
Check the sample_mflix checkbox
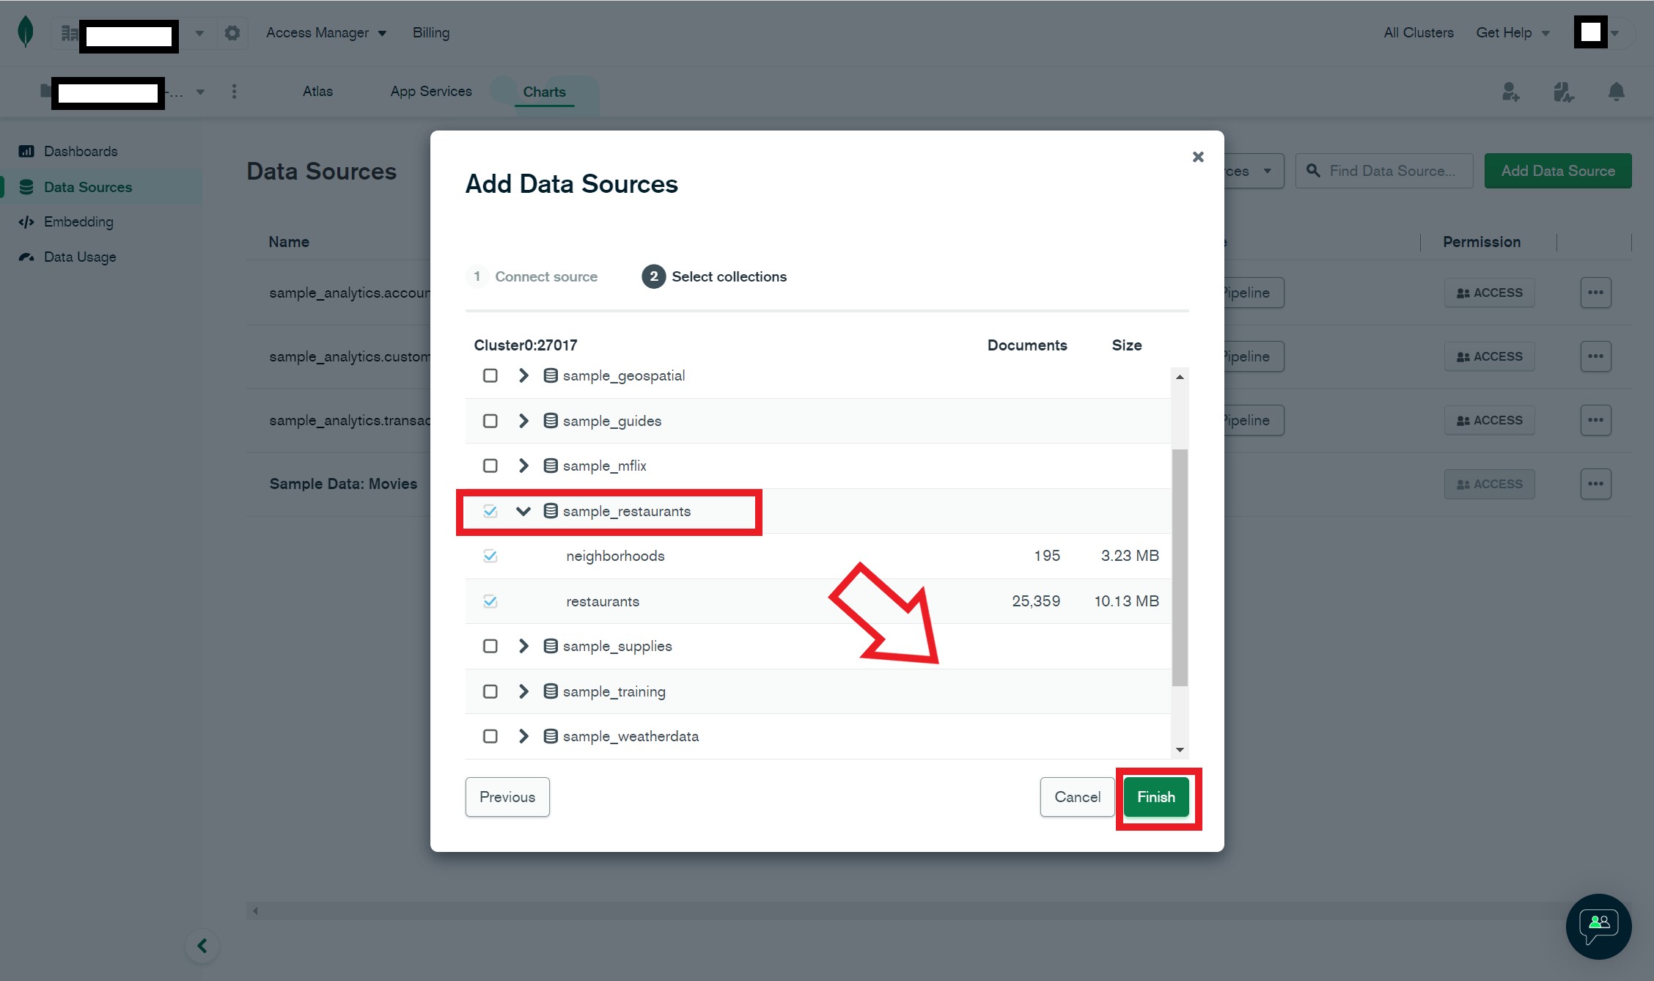point(490,466)
